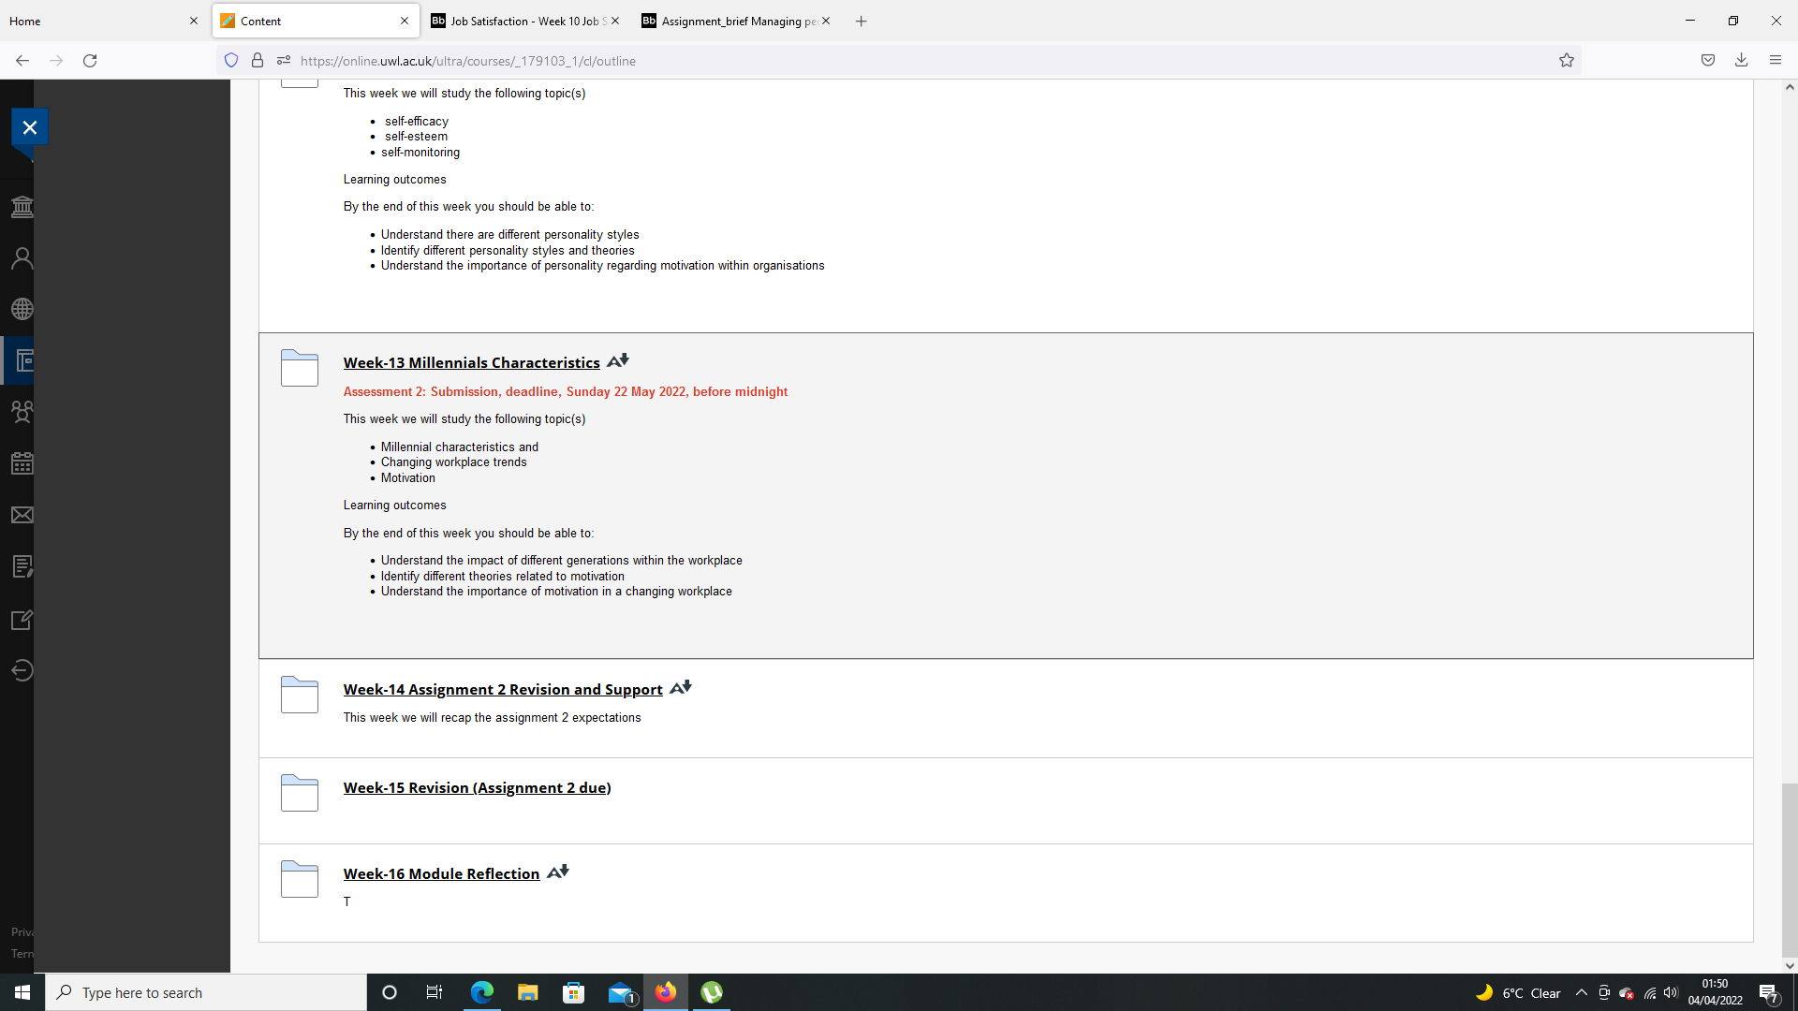The width and height of the screenshot is (1798, 1011).
Task: Open Task View on taskbar
Action: (434, 992)
